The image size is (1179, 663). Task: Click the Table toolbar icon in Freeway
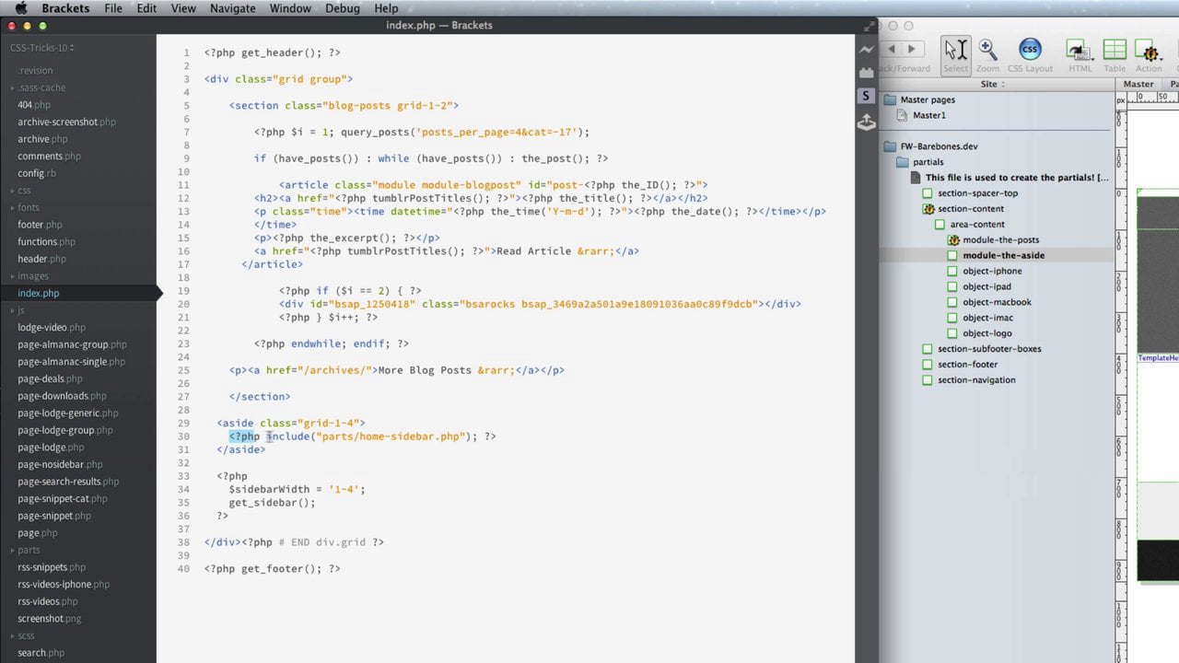pos(1115,56)
